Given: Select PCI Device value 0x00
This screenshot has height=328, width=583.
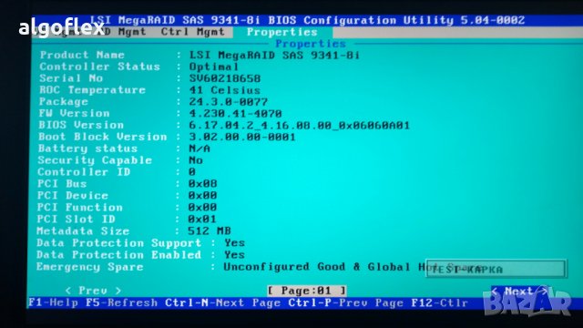Looking at the screenshot, I should (202, 196).
